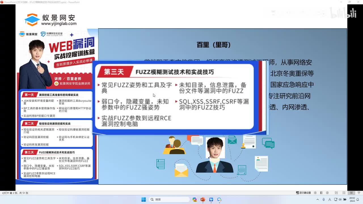Click poster text 短信验证码漏洞挖掘和实战
363x204 pixels.
(x=55, y=124)
